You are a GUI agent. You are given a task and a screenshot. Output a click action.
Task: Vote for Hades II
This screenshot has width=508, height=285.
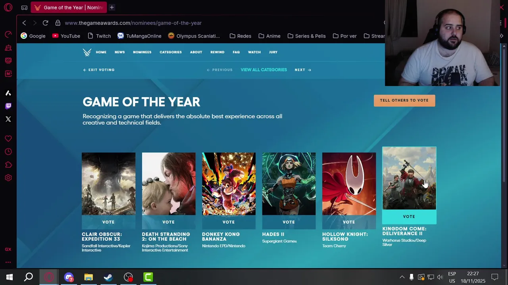click(x=289, y=222)
